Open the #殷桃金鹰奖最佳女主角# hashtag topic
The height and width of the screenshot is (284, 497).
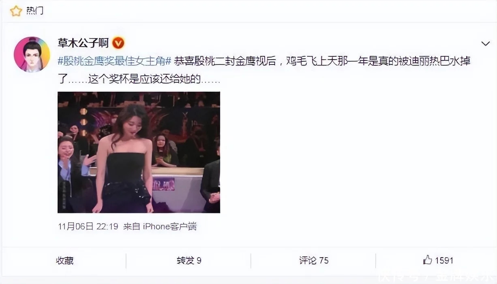(x=115, y=61)
